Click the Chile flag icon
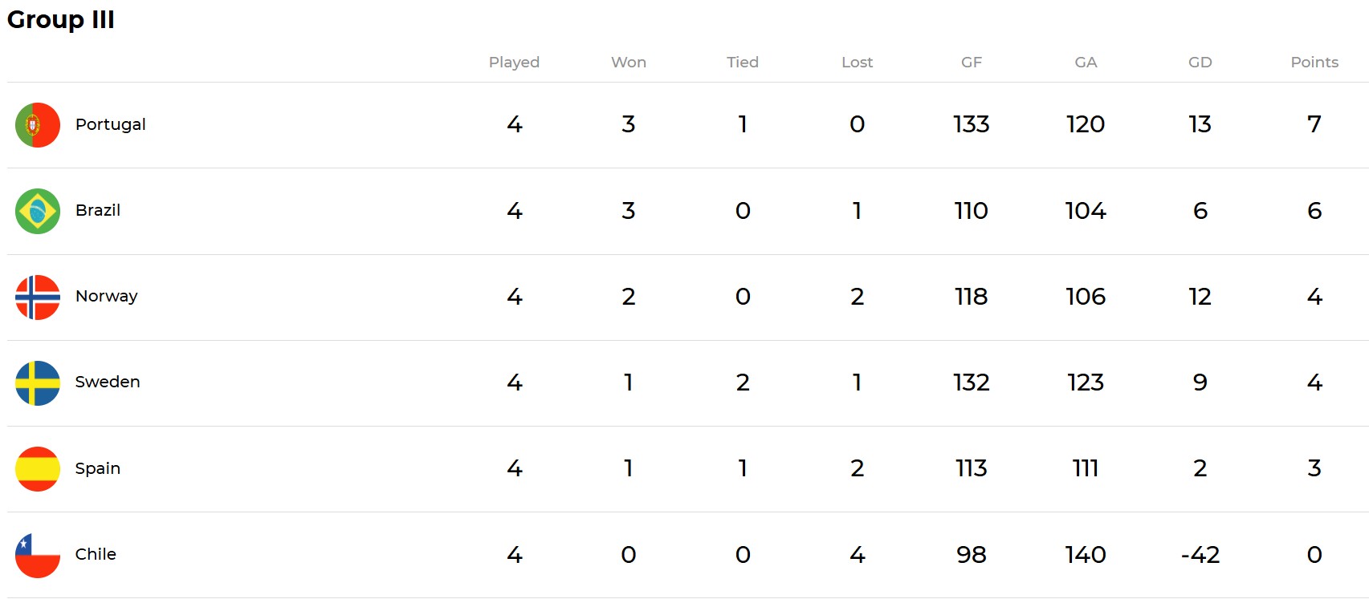Image resolution: width=1369 pixels, height=599 pixels. 38,555
